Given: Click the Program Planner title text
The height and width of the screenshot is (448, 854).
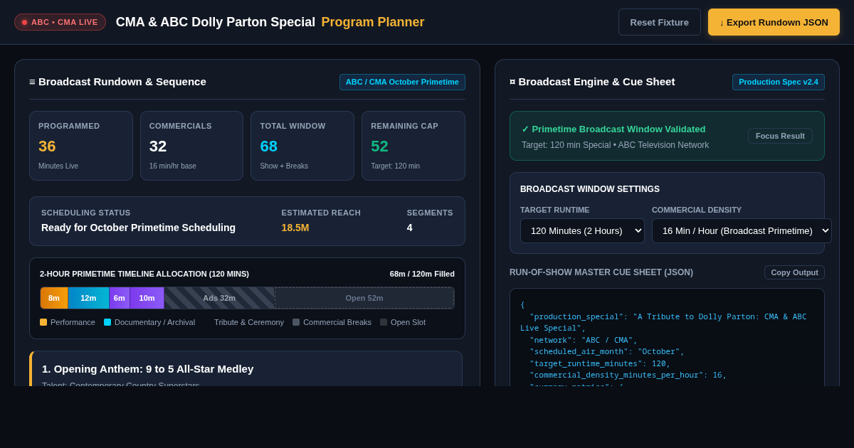Looking at the screenshot, I should tap(373, 22).
